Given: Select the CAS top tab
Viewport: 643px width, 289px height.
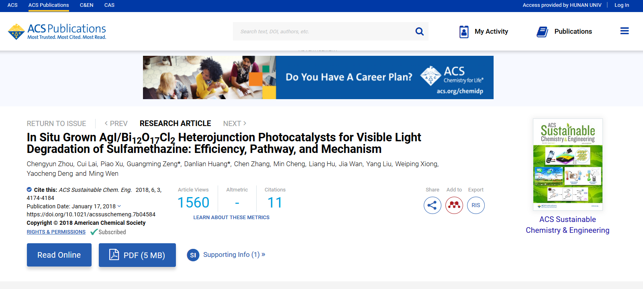Looking at the screenshot, I should click(x=109, y=5).
